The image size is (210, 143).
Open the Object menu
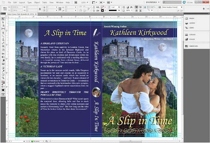tap(37, 2)
